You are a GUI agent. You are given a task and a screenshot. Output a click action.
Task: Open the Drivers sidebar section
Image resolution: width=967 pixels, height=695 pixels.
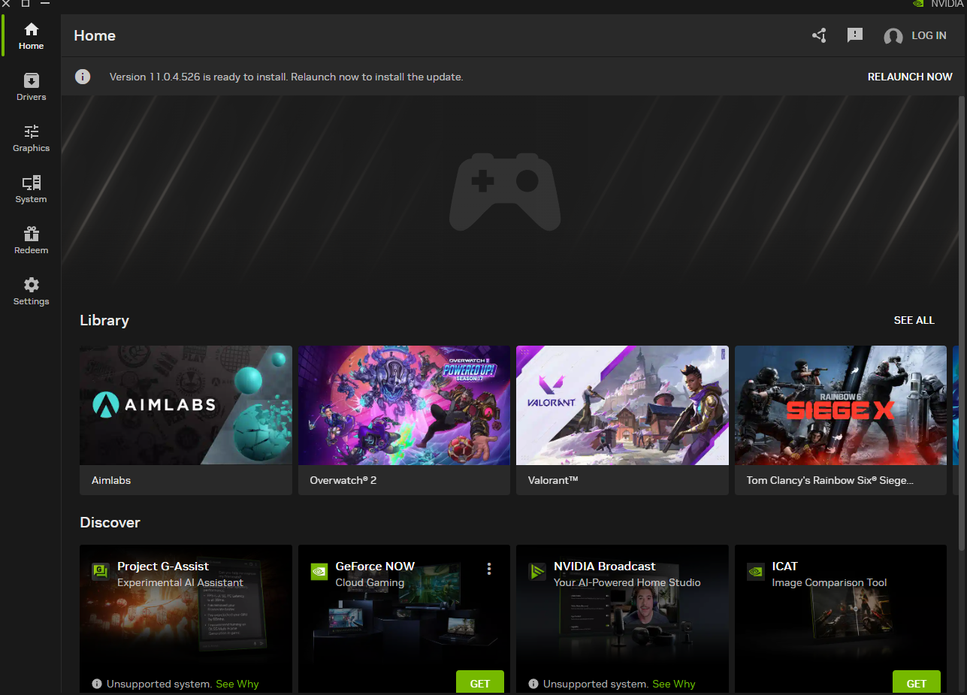(31, 86)
